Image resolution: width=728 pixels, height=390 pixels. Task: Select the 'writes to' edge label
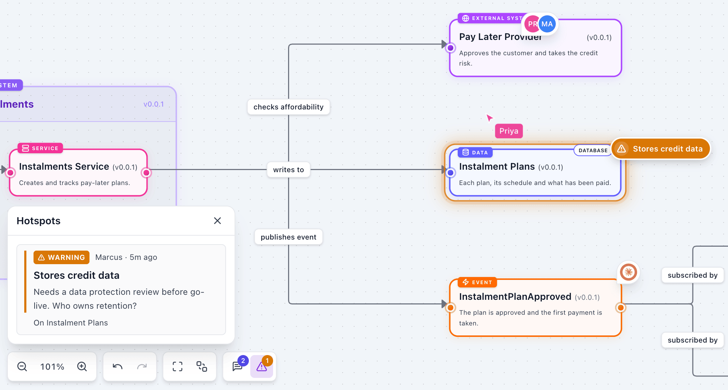click(288, 170)
